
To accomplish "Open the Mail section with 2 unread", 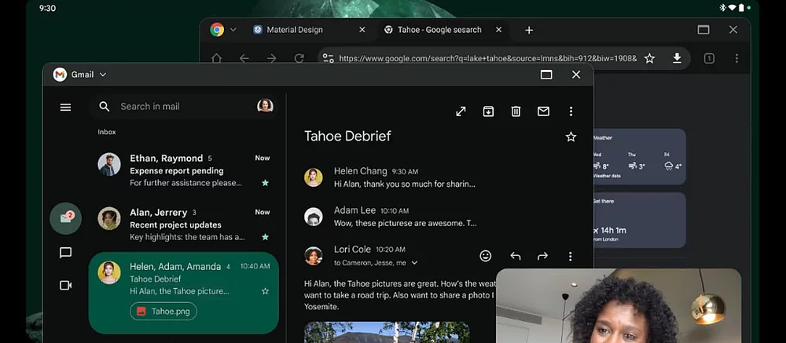I will tap(66, 218).
